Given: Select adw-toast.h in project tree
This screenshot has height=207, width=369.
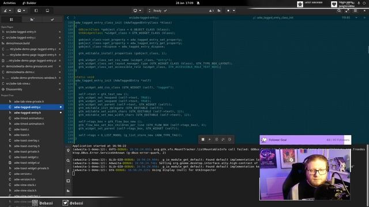Looking at the screenshot, I should point(32,135).
